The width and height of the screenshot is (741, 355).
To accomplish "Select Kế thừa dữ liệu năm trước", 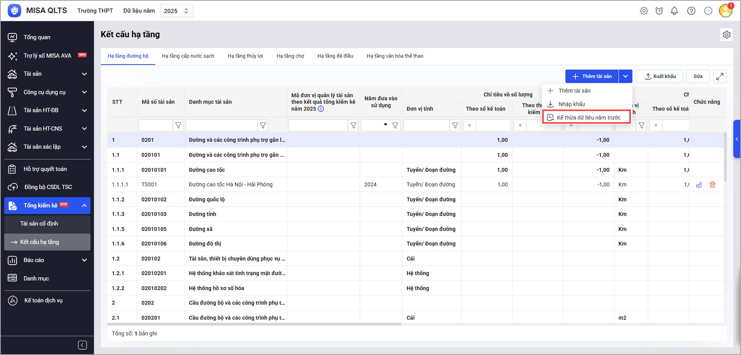I will (x=588, y=118).
